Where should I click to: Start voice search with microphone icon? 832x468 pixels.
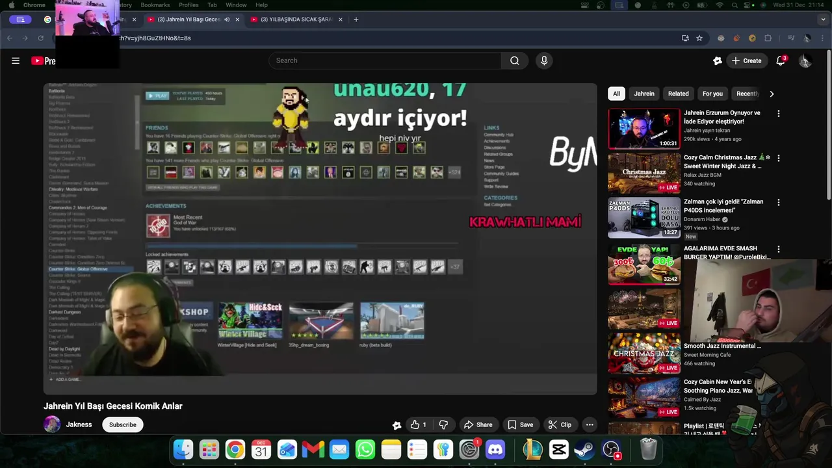pos(544,60)
